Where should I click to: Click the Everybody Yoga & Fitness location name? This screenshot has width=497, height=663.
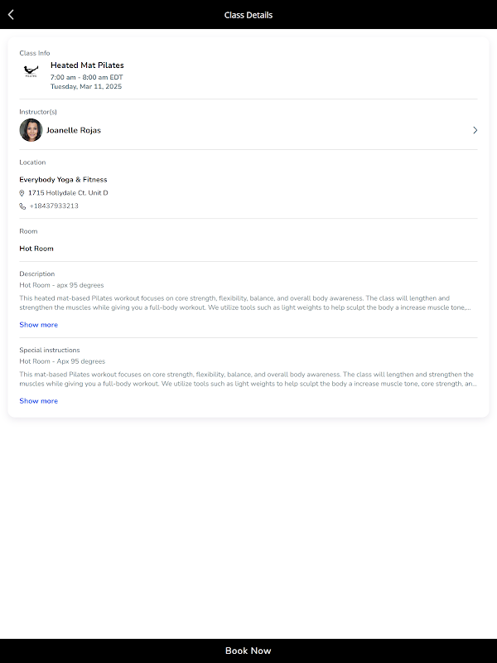63,180
